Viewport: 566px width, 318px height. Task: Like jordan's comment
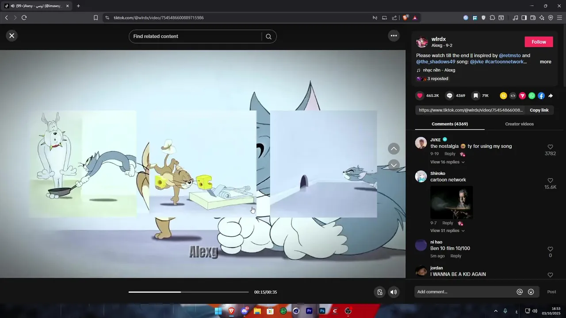550,275
